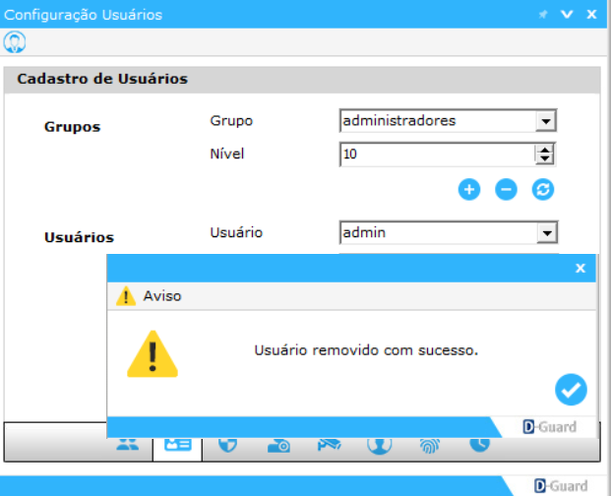This screenshot has width=611, height=496.
Task: Close the Aviso warning dialog
Action: pyautogui.click(x=580, y=268)
